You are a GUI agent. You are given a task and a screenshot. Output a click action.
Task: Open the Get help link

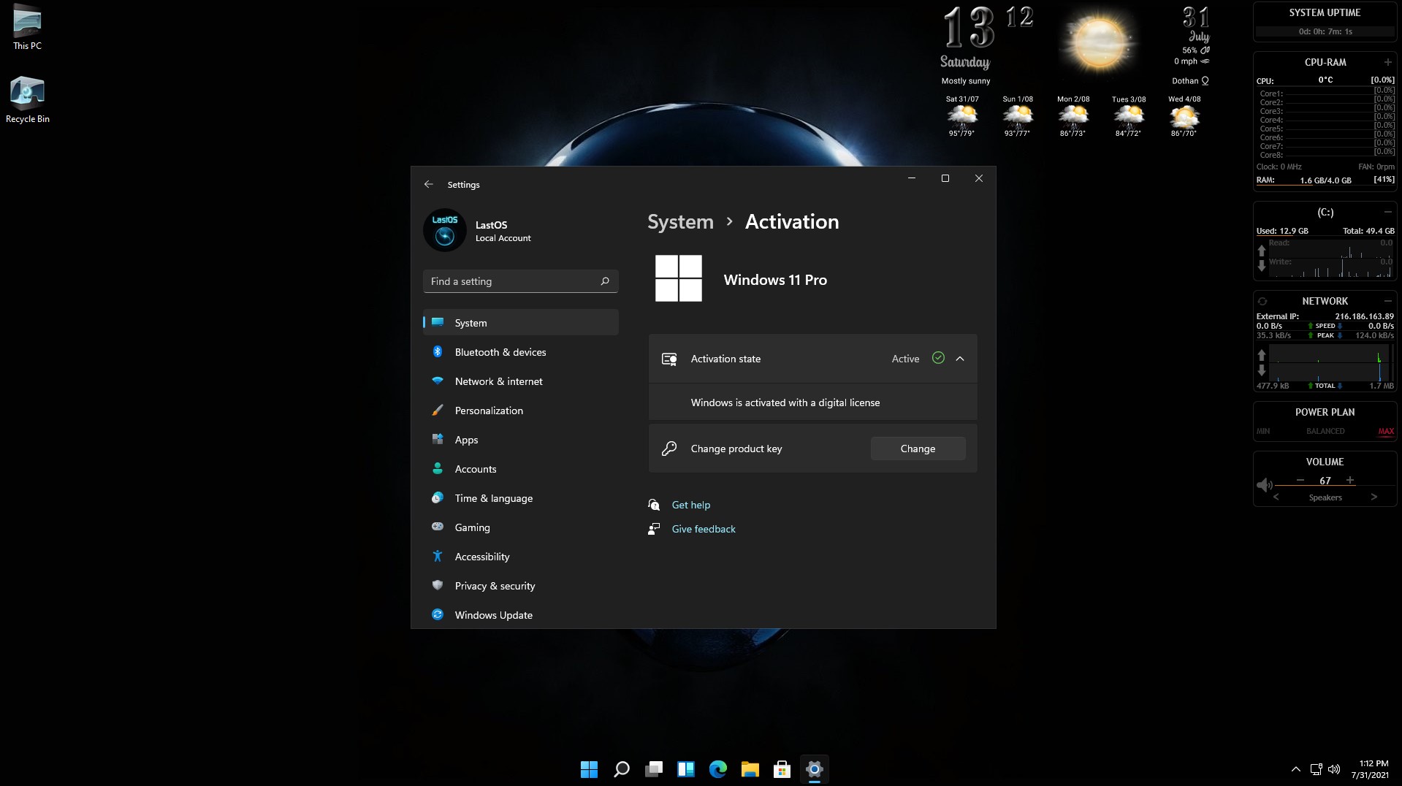[x=690, y=505]
